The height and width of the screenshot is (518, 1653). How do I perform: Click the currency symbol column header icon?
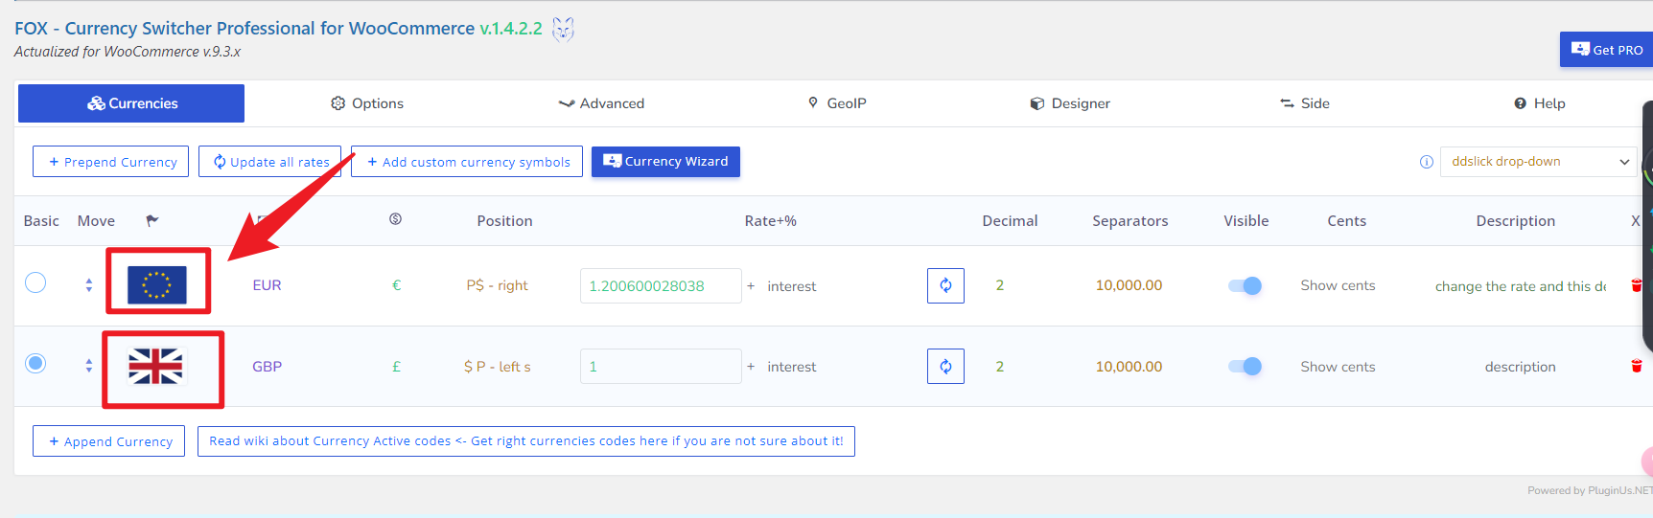pos(395,219)
